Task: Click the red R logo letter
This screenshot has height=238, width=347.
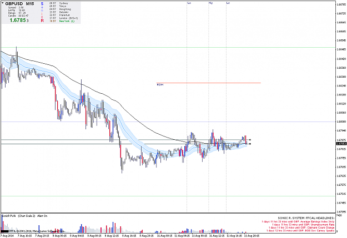Action: click(42, 21)
